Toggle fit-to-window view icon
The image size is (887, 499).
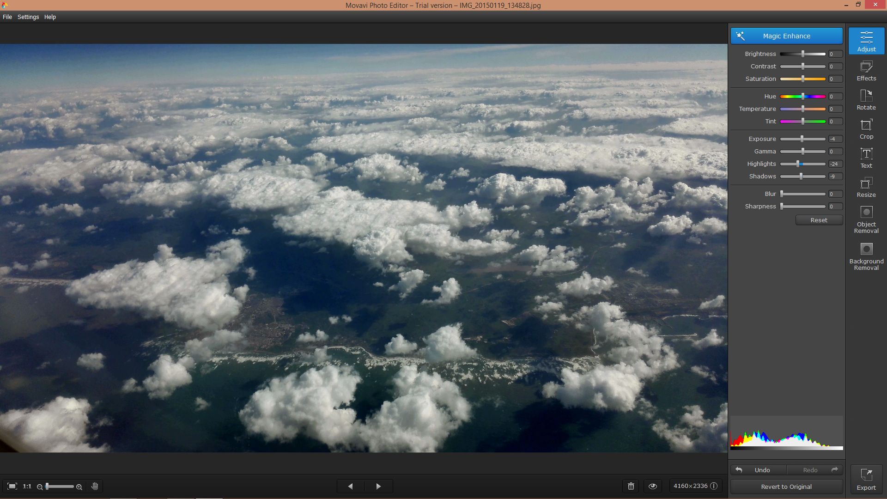click(12, 486)
